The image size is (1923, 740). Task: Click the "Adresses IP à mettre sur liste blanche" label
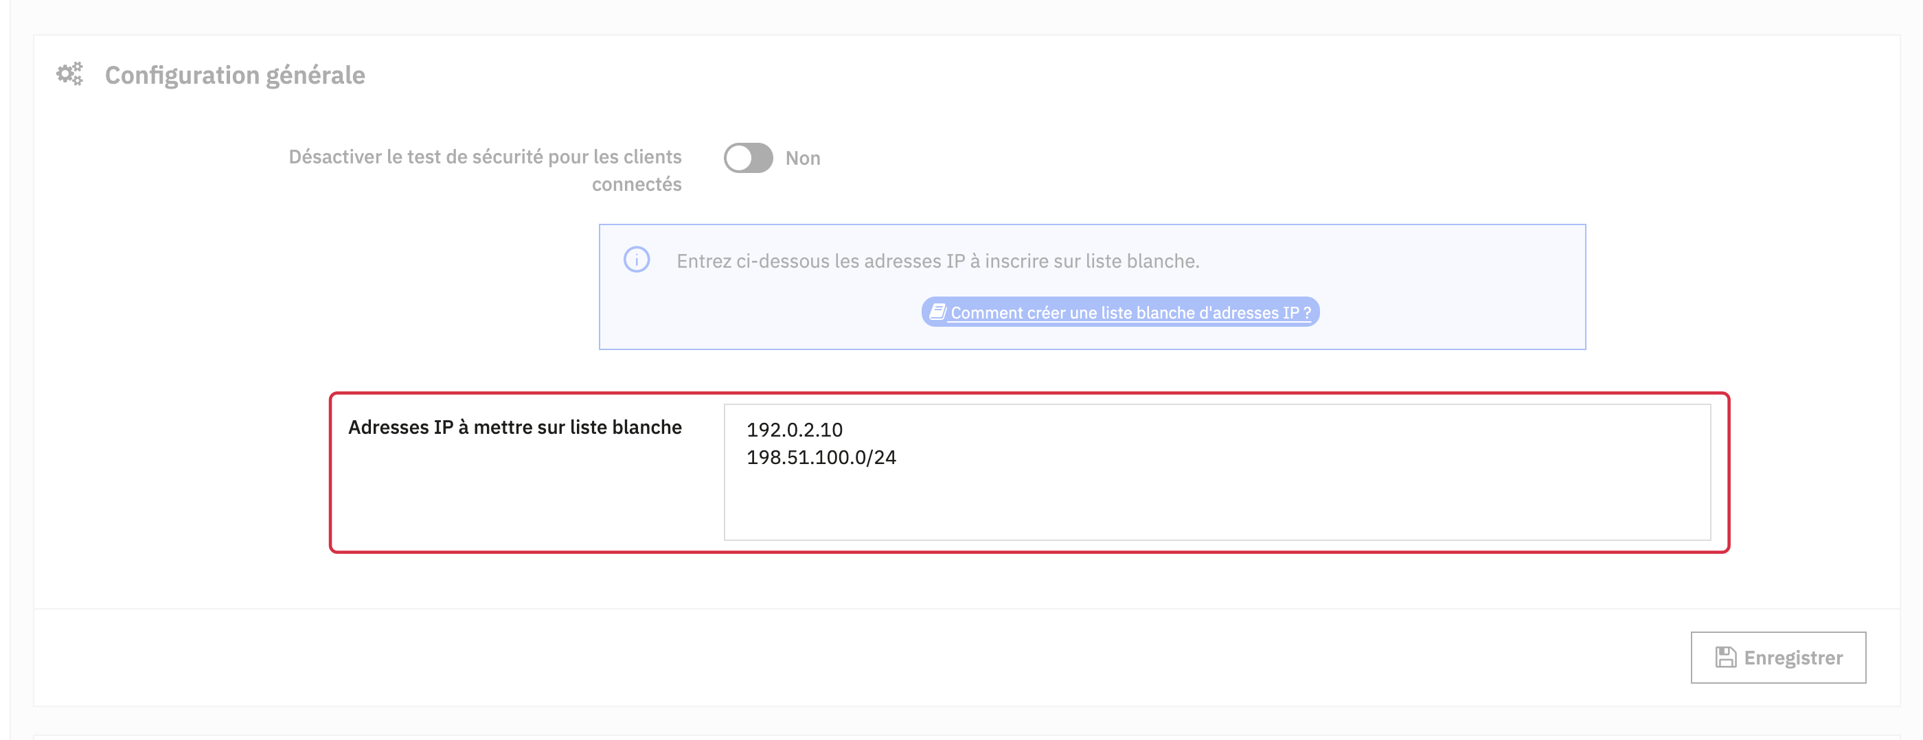pyautogui.click(x=515, y=427)
